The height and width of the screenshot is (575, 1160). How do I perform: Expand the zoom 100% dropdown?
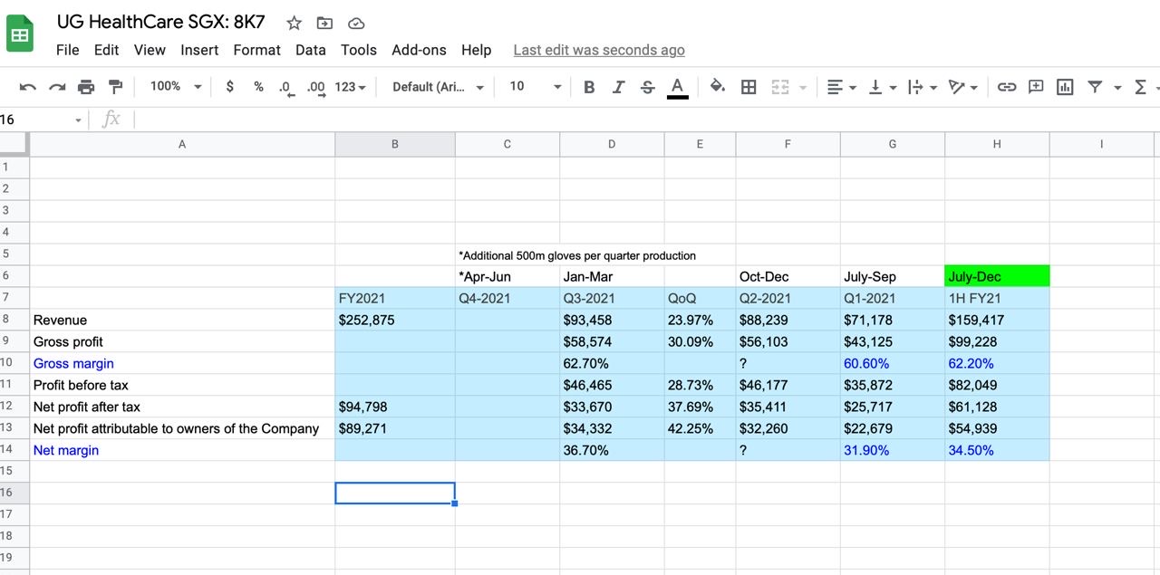coord(175,87)
